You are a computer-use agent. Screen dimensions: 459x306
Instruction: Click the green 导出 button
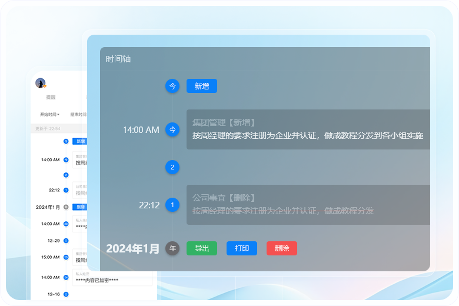point(202,248)
